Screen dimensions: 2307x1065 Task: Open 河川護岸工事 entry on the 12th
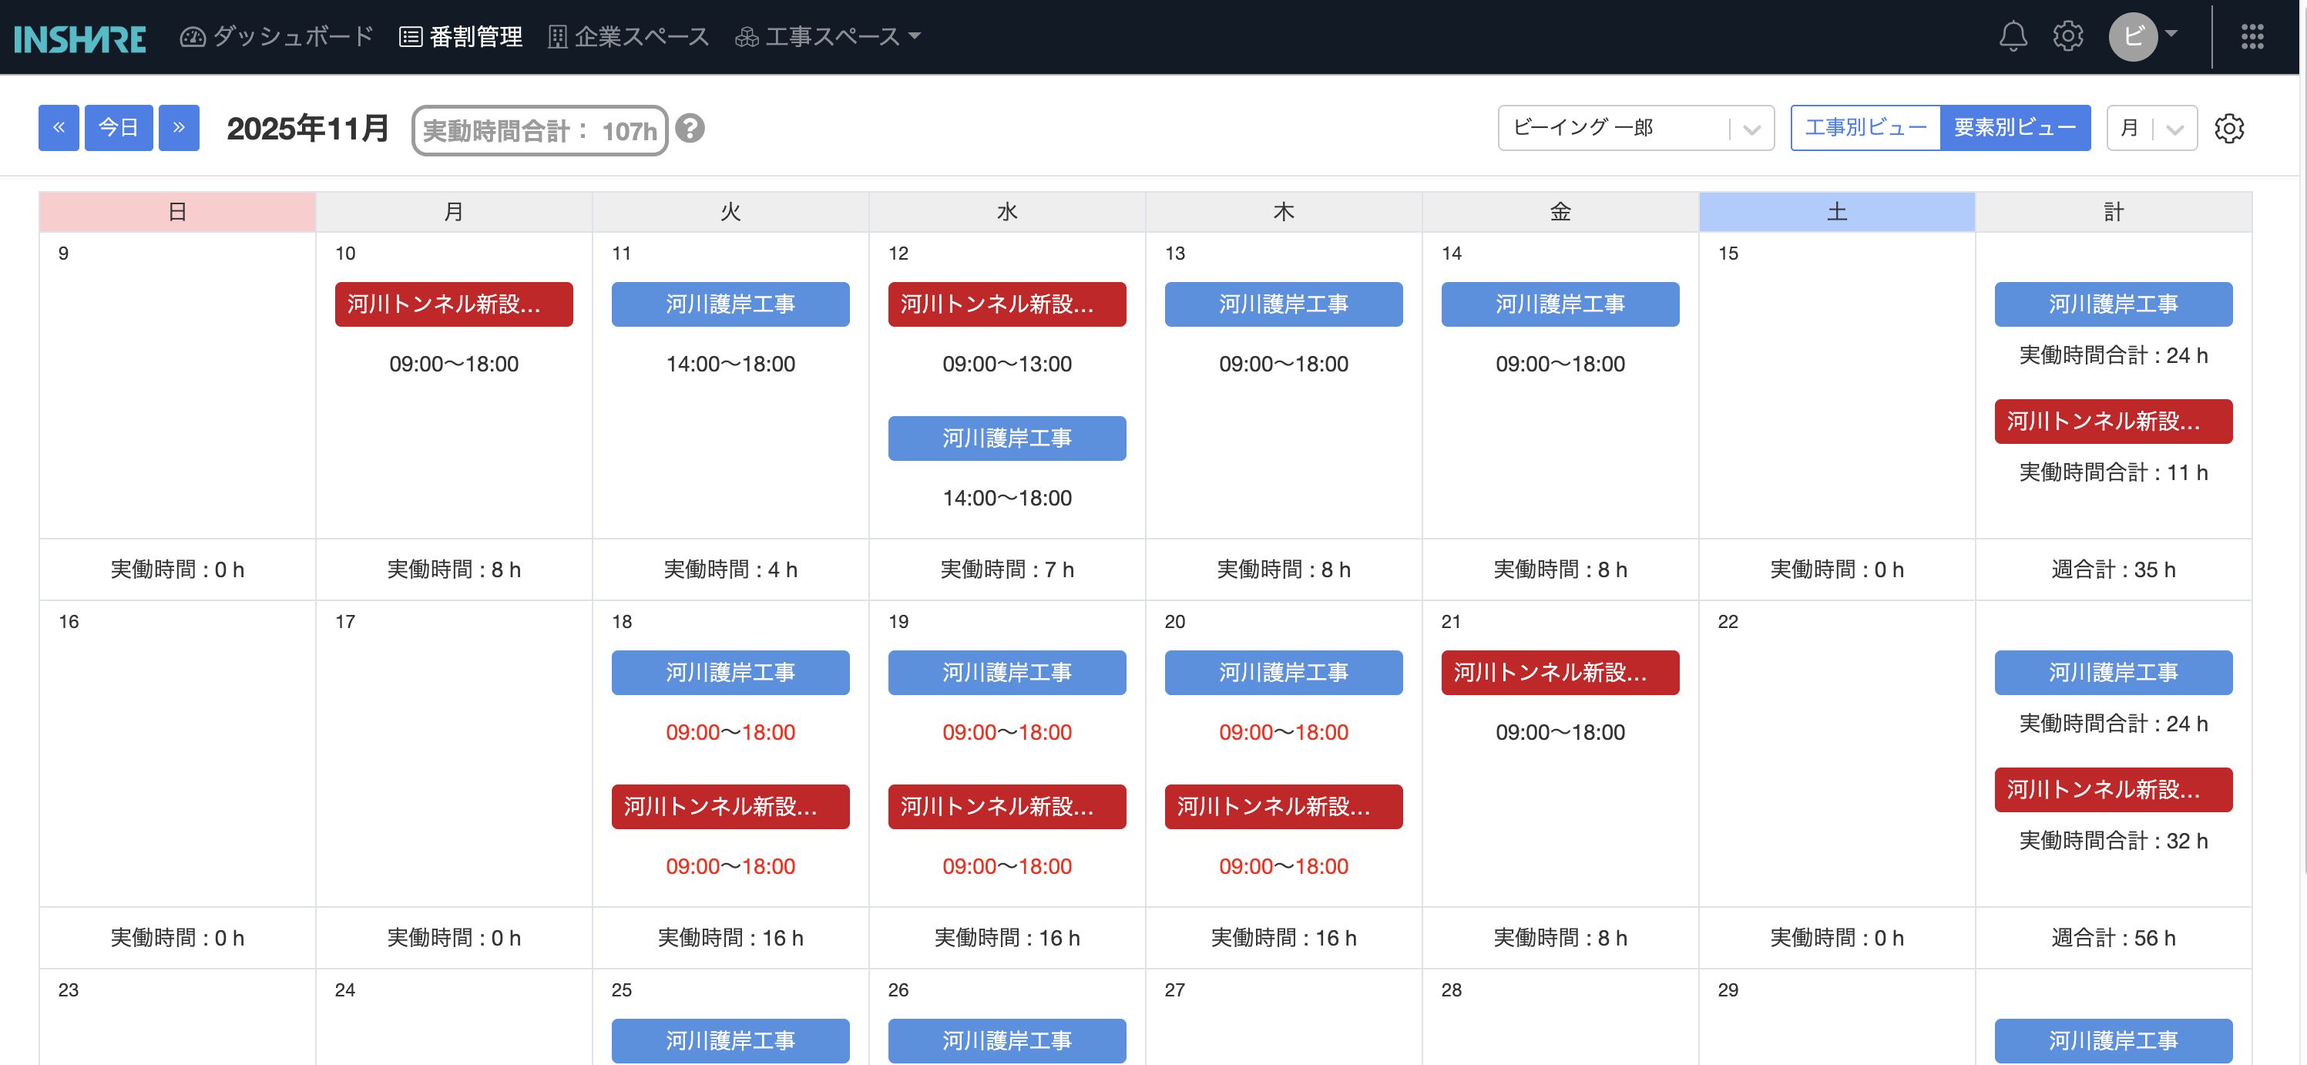[1008, 439]
